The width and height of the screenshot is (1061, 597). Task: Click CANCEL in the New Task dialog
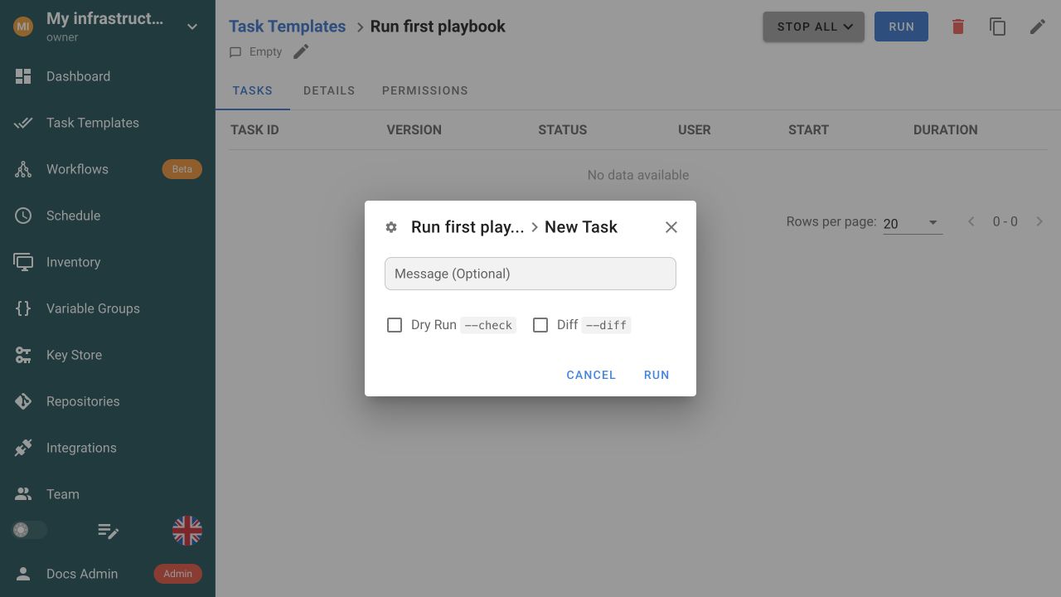[x=591, y=375]
